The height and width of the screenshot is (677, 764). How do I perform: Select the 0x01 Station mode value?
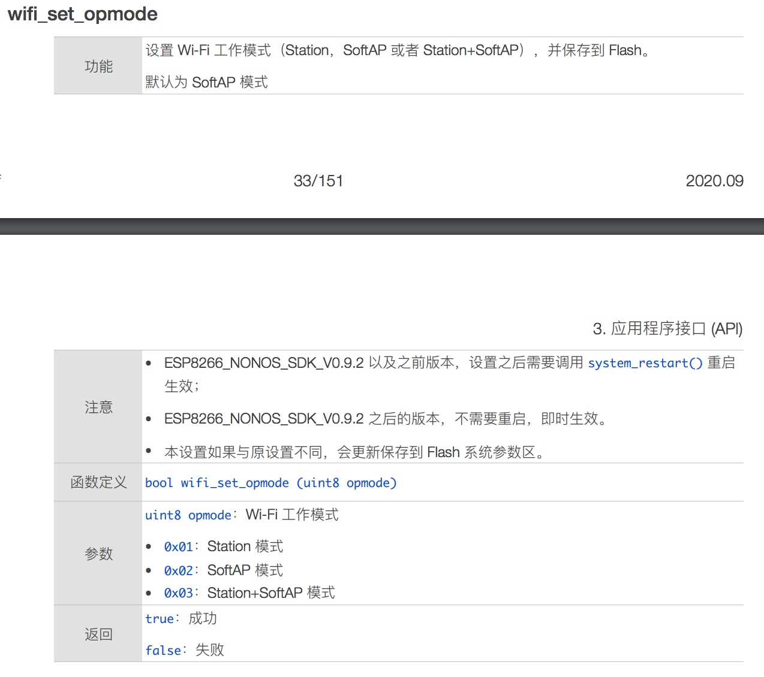pos(179,547)
